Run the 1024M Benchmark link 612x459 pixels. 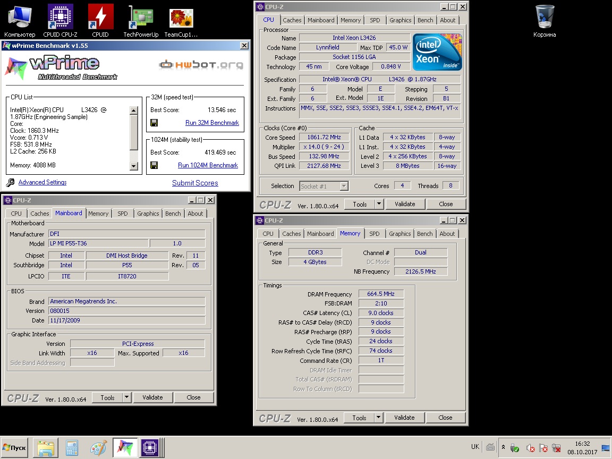(208, 166)
